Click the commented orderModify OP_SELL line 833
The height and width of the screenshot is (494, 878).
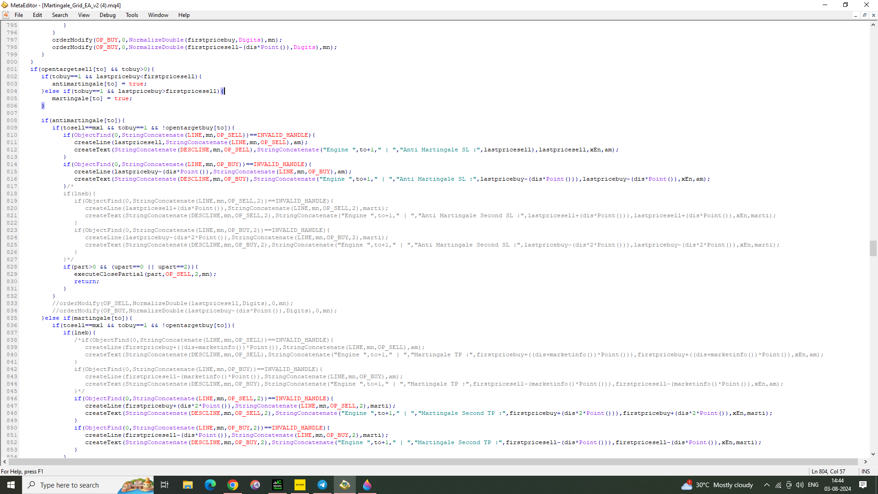click(x=172, y=303)
